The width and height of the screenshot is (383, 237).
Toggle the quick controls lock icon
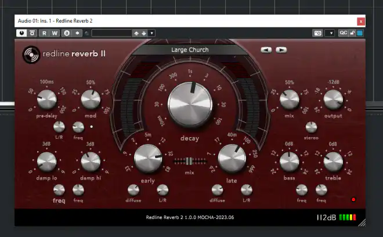click(352, 33)
